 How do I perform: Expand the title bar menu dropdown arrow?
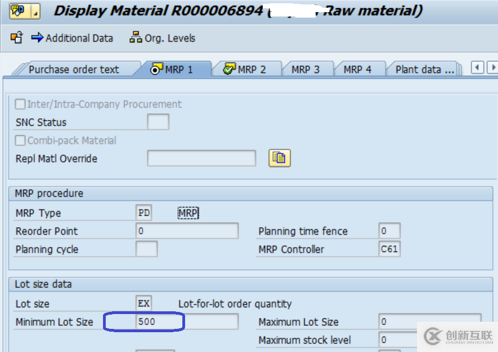(35, 11)
